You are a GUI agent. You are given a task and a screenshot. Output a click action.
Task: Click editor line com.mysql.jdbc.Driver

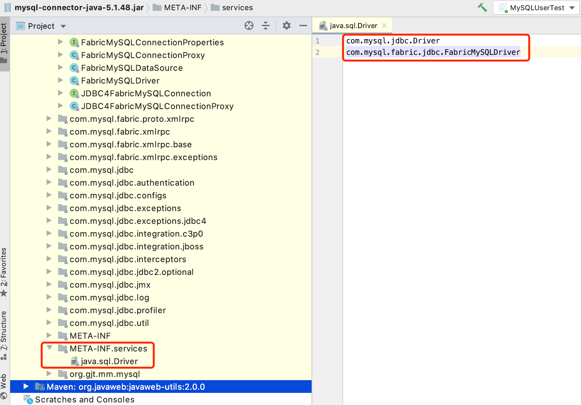click(x=393, y=41)
